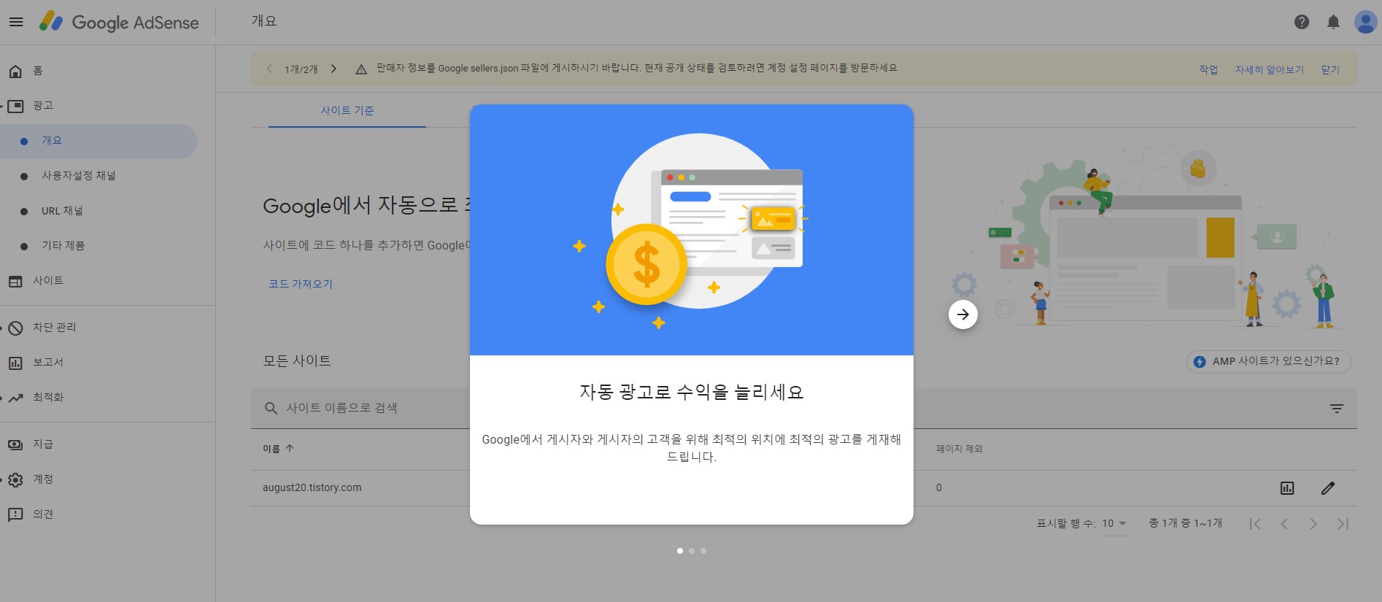Open report icon for august20.tistory.com

(1287, 488)
